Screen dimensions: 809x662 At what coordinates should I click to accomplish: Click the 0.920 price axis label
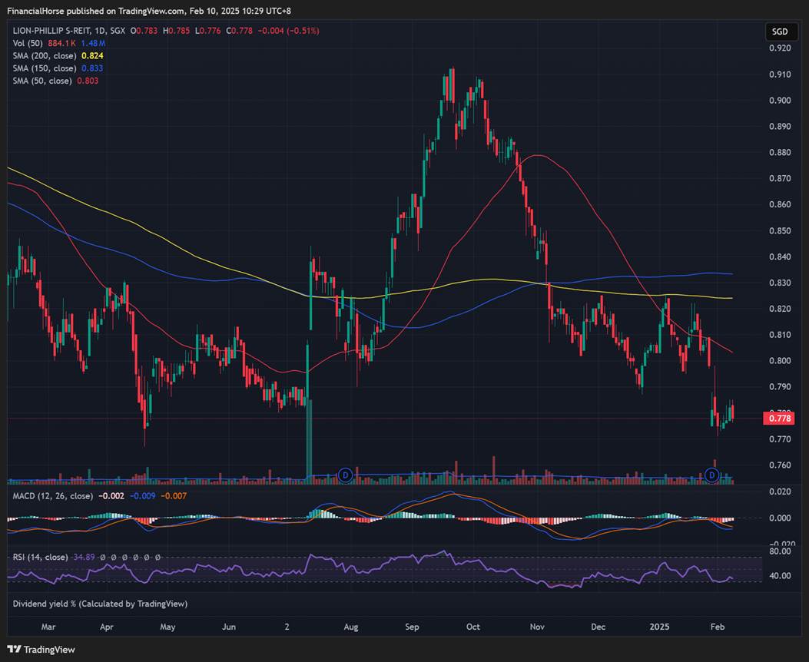[780, 48]
